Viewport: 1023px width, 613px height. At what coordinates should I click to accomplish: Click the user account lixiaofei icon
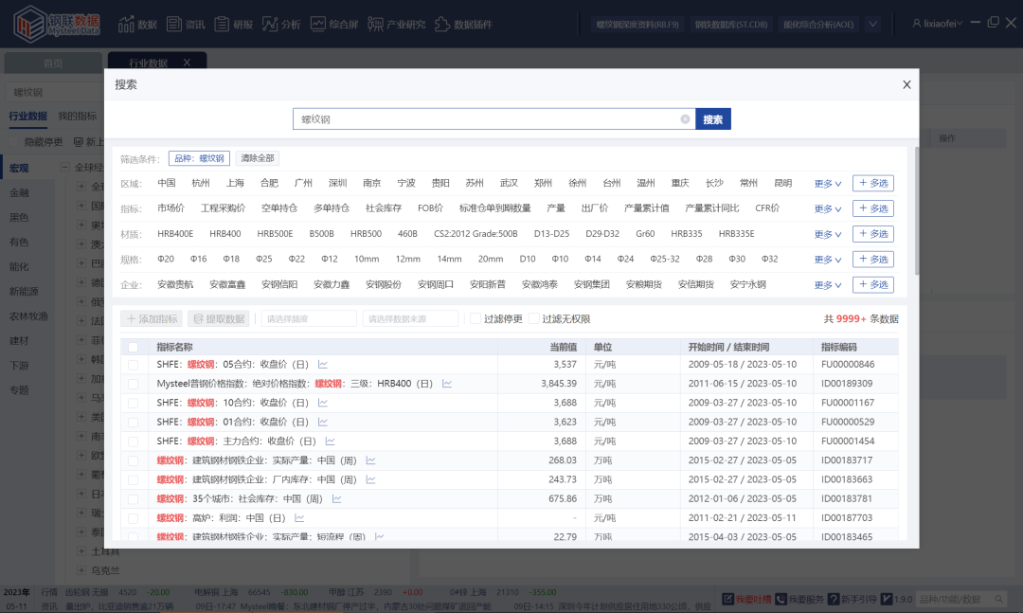917,24
